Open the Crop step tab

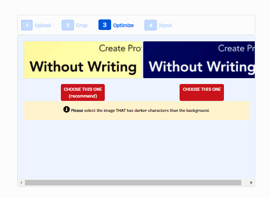tap(82, 25)
